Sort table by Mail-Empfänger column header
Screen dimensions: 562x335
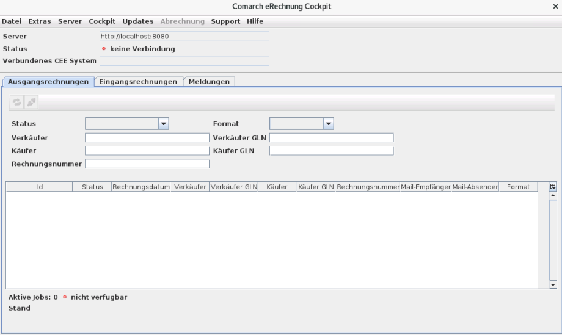[425, 187]
